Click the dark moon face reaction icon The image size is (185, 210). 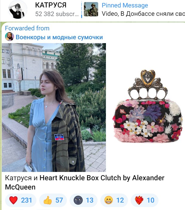coord(78,200)
